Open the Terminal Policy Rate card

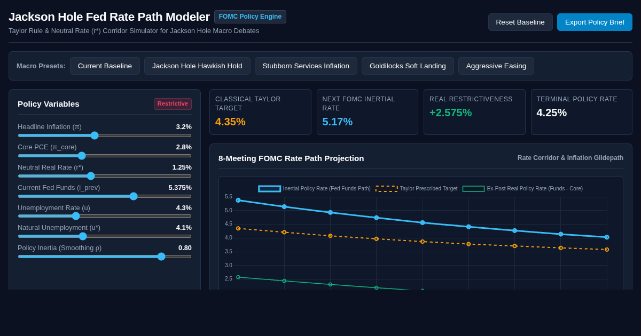pyautogui.click(x=582, y=112)
